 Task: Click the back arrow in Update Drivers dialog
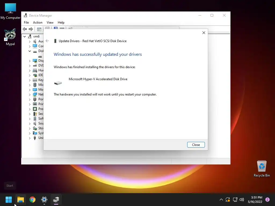[47, 41]
